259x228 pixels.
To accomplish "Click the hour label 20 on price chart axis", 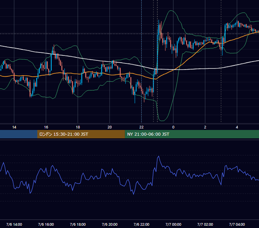I will click(x=110, y=127).
